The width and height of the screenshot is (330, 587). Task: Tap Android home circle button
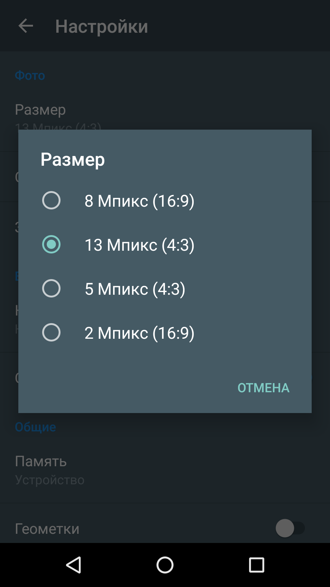(165, 565)
